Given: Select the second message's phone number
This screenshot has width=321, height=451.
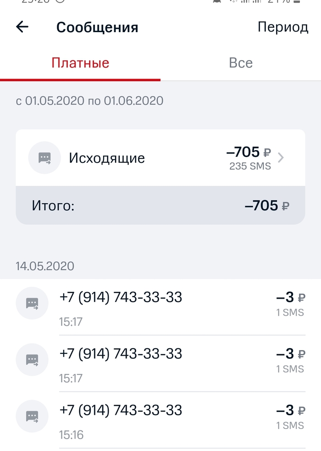Looking at the screenshot, I should (x=121, y=354).
